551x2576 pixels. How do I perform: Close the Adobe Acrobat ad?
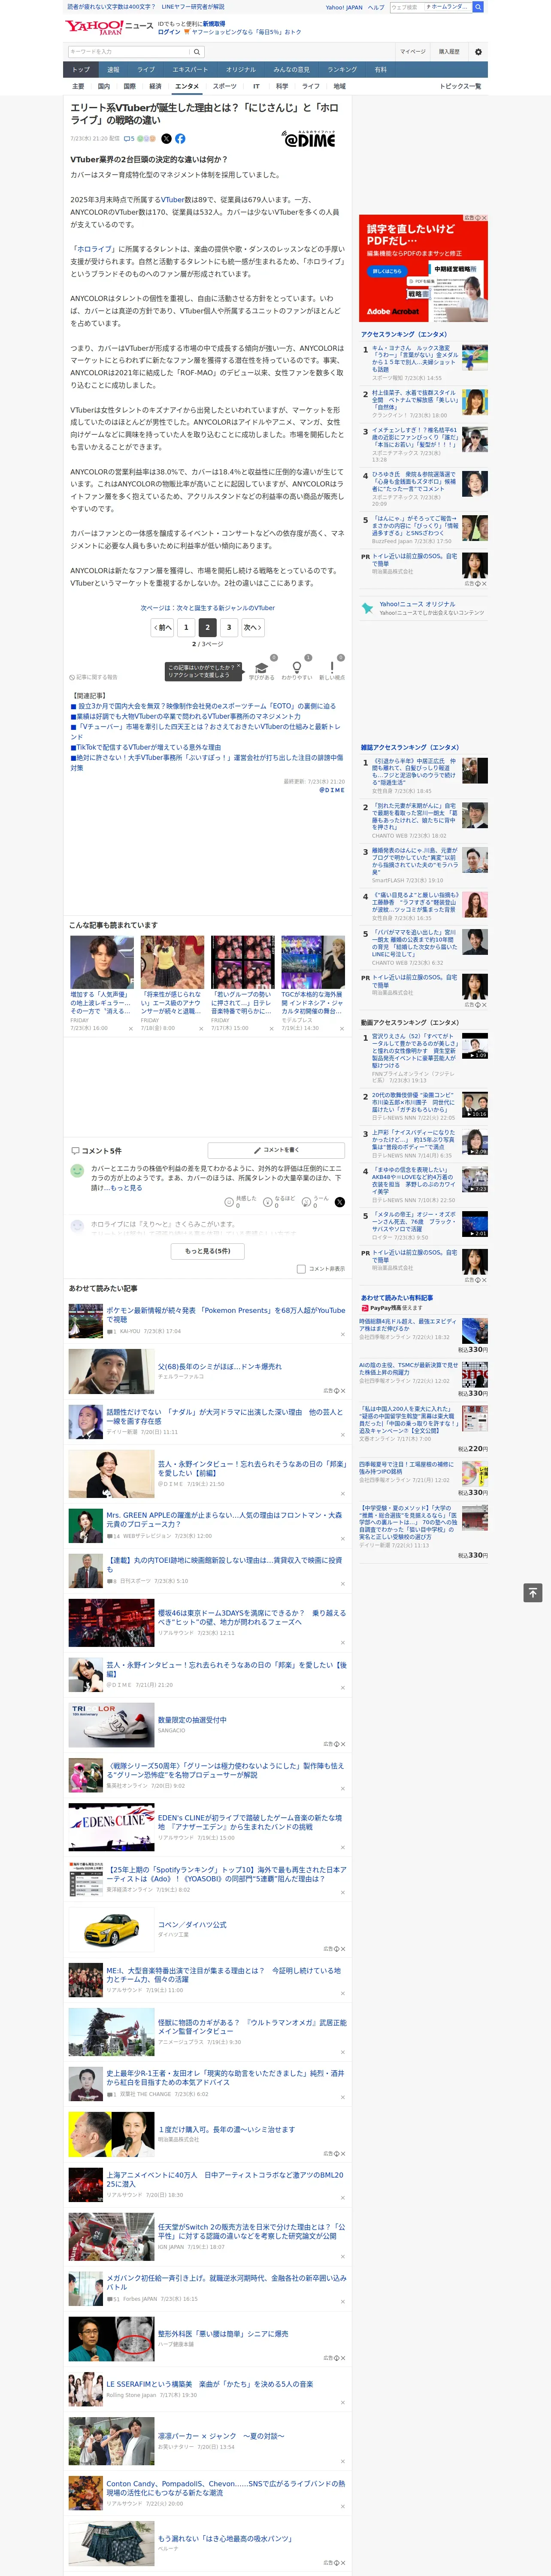click(483, 218)
